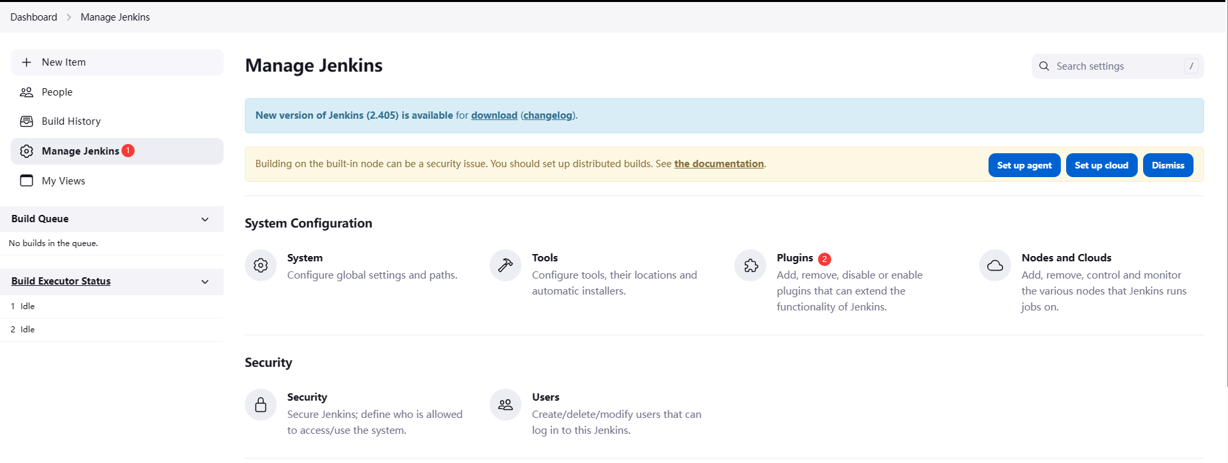Click the Nodes and Clouds cloud icon
The image size is (1228, 463).
995,265
